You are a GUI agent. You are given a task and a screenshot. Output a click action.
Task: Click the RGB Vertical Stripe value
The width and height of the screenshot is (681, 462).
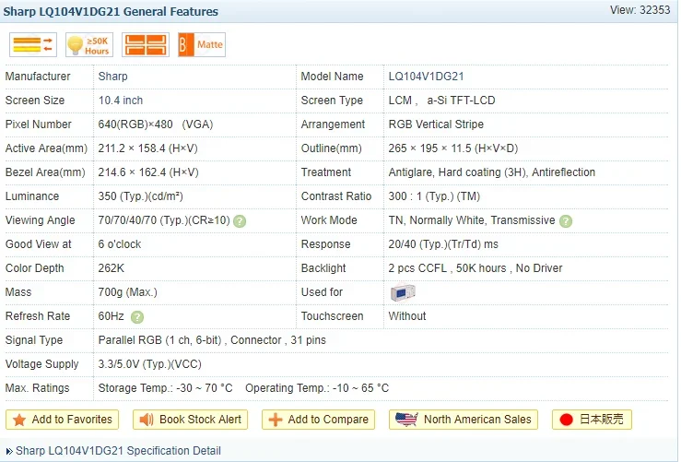pos(436,124)
